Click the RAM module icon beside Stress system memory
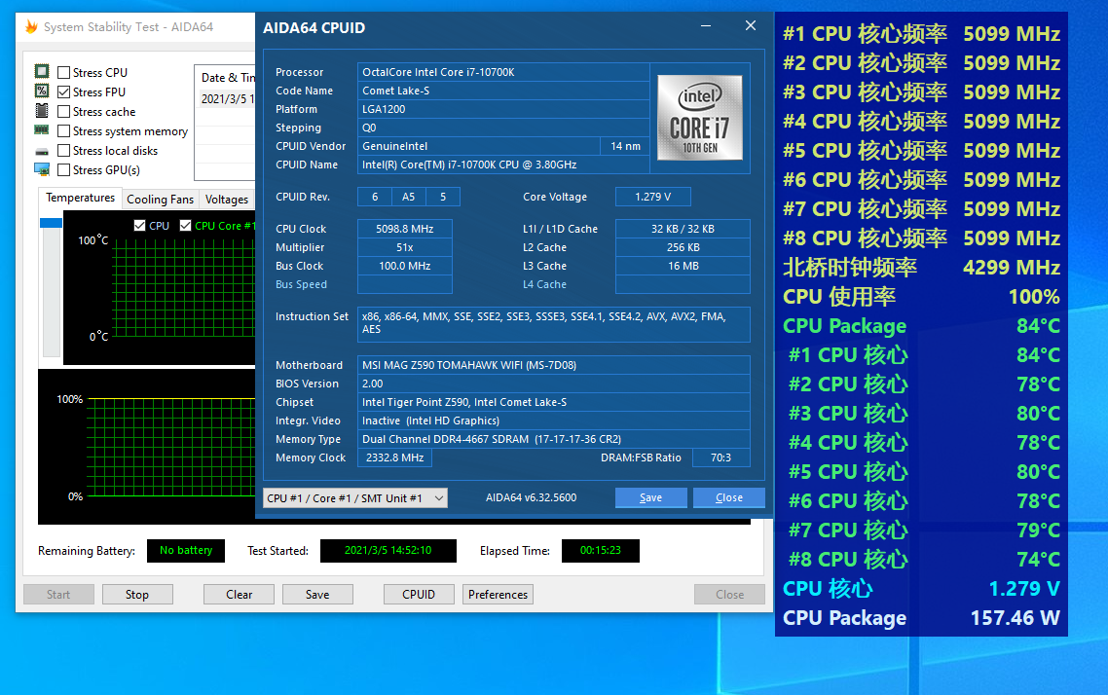This screenshot has width=1108, height=695. [42, 130]
